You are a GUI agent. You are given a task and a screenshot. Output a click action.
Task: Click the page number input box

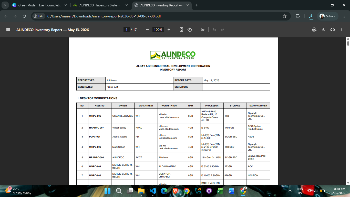(x=126, y=30)
